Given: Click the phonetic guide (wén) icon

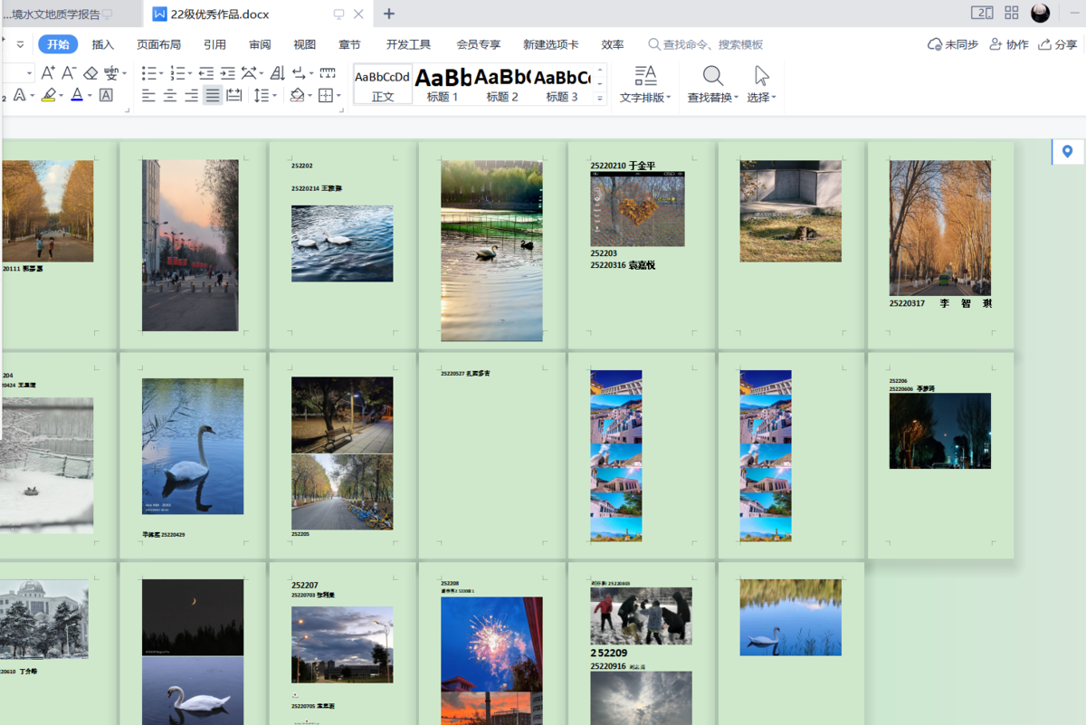Looking at the screenshot, I should pyautogui.click(x=111, y=73).
